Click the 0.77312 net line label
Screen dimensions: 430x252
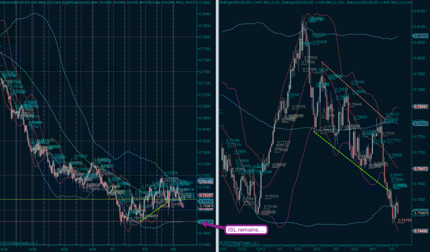(x=394, y=140)
